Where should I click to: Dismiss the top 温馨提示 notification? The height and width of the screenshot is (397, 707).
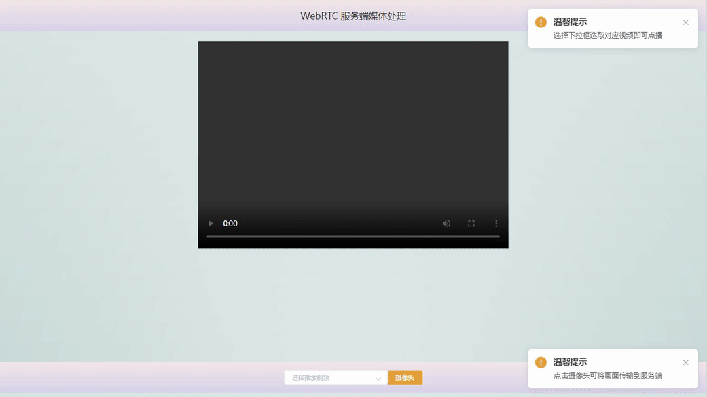point(685,22)
